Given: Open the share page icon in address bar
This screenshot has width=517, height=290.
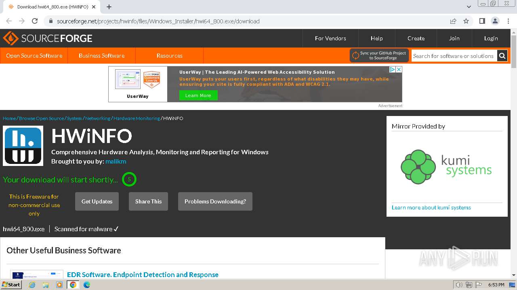Looking at the screenshot, I should tap(453, 21).
